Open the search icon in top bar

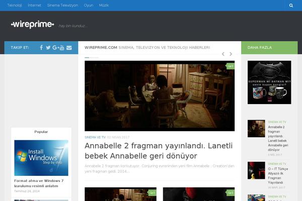pyautogui.click(x=291, y=6)
